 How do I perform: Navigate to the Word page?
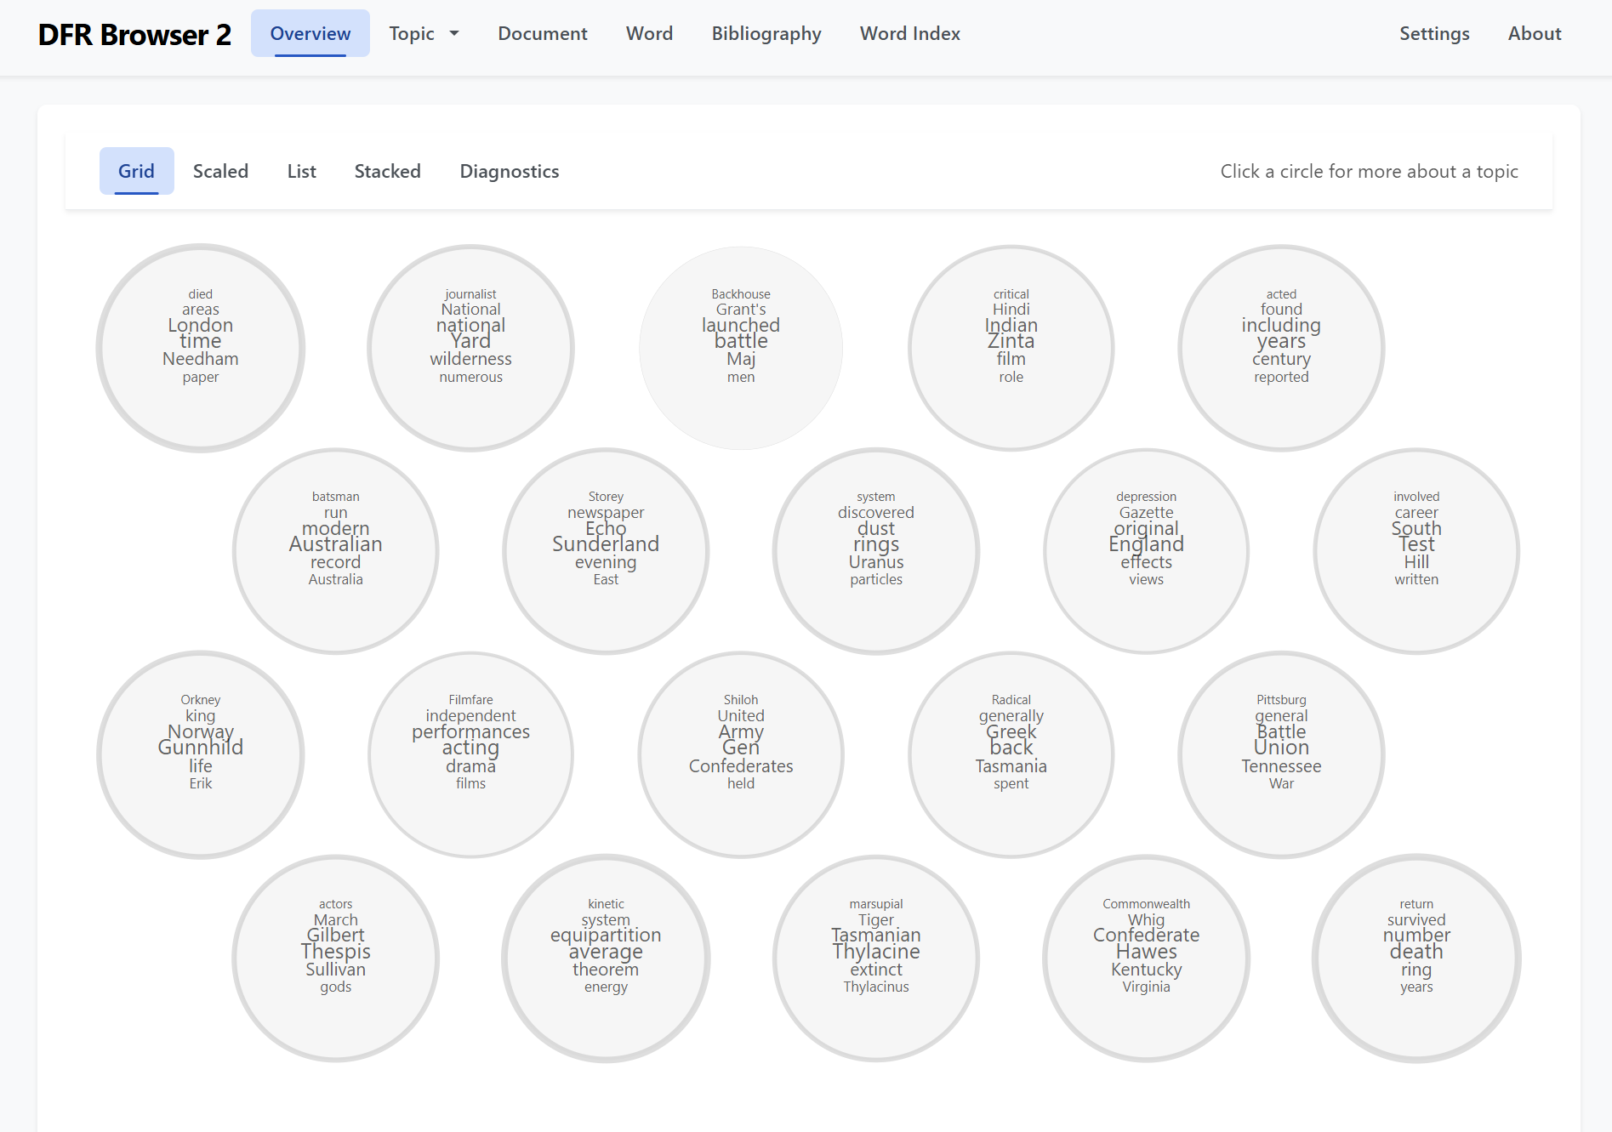649,33
